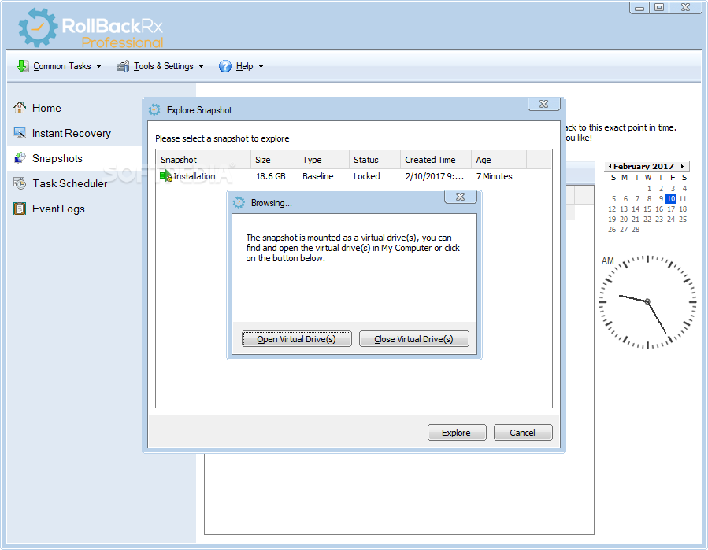Click the 2/10/2017 created time cell
The height and width of the screenshot is (550, 708).
click(x=435, y=176)
